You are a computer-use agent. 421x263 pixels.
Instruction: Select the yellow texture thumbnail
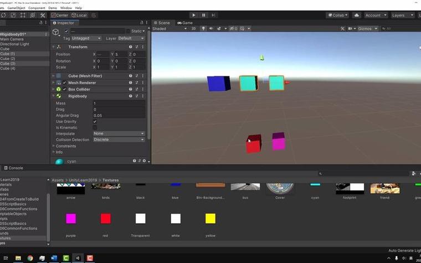210,219
